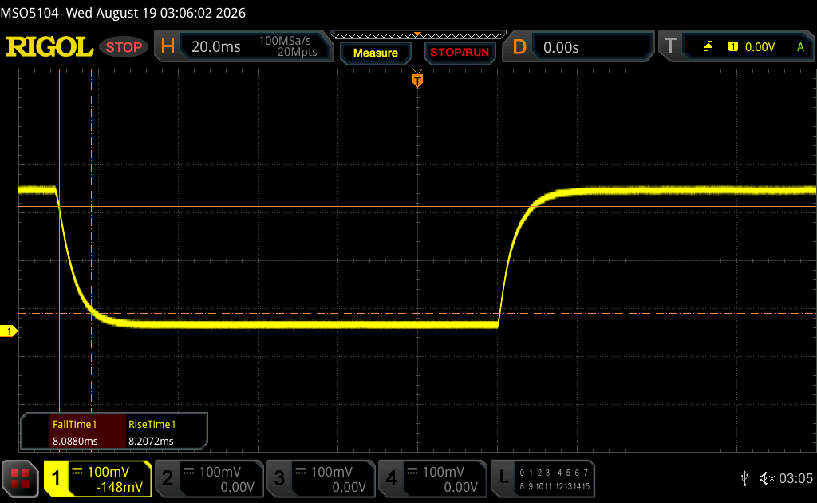The width and height of the screenshot is (817, 503).
Task: Click the MSO5104 date and time header
Action: [123, 13]
